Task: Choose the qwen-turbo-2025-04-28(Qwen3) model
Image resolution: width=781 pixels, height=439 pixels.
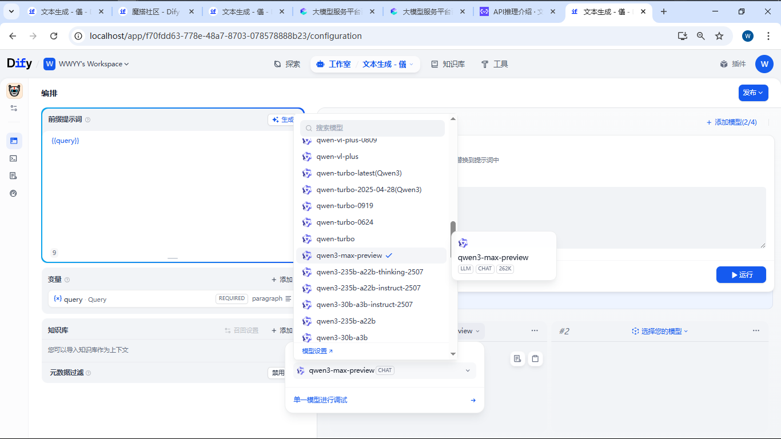Action: [370, 190]
